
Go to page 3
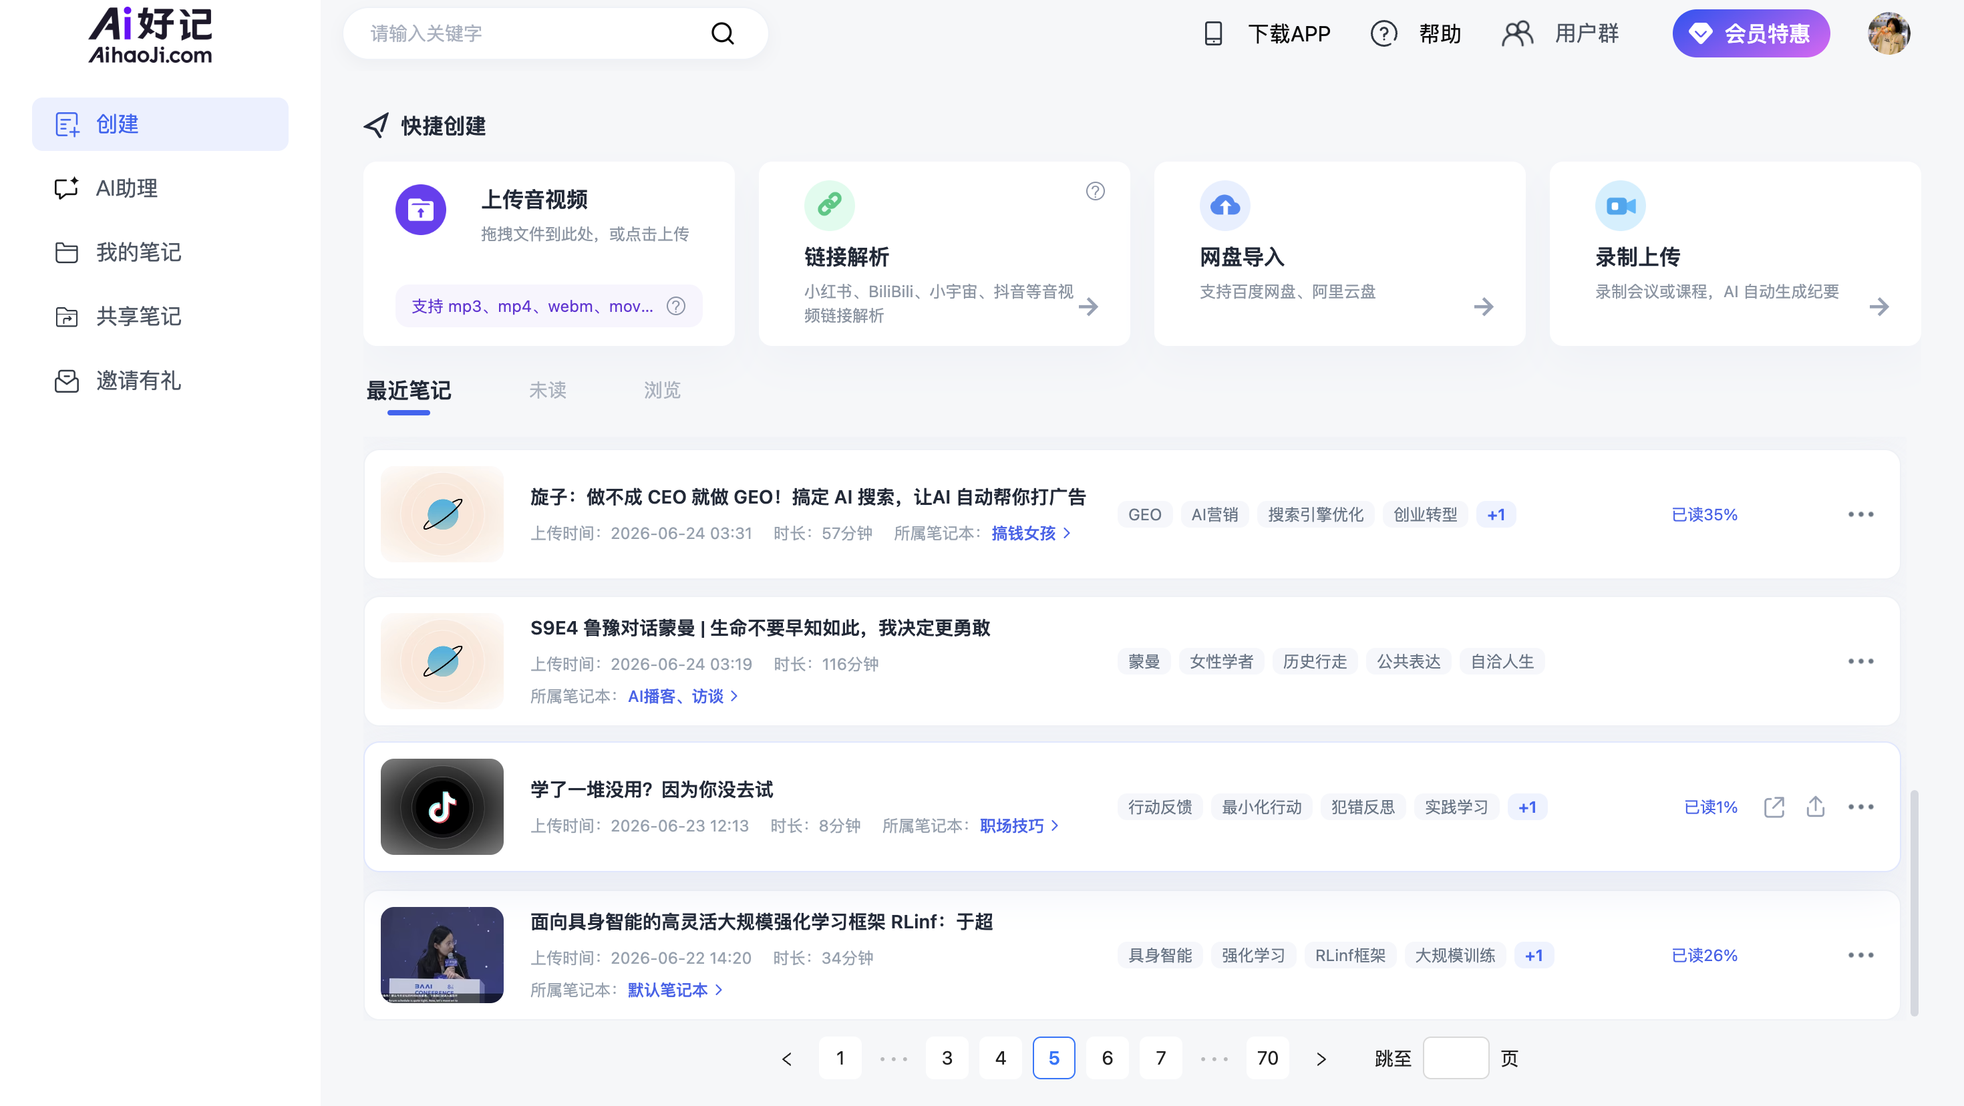click(x=947, y=1058)
